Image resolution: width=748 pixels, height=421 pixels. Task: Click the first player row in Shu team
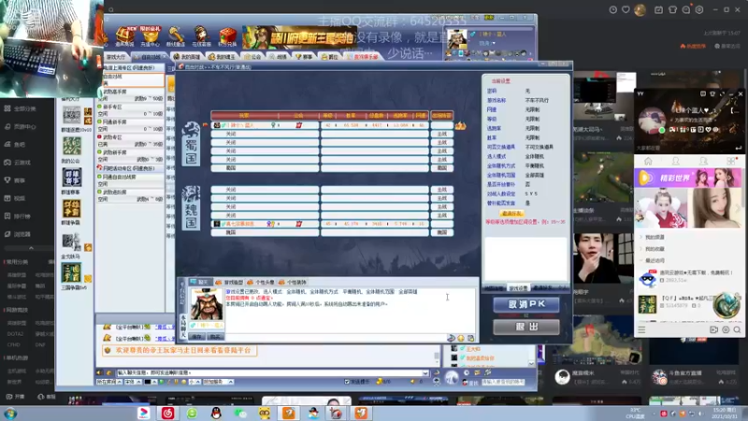point(332,125)
